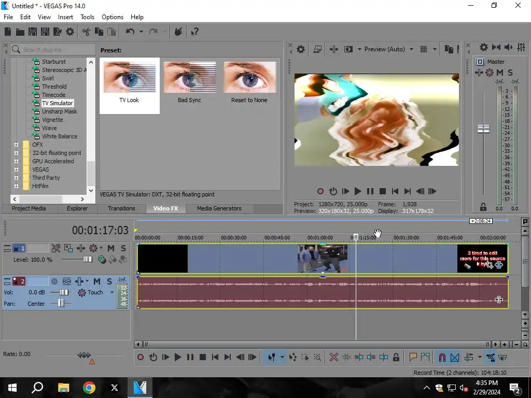Click the preview overlays grid icon
This screenshot has height=398, width=531.
[424, 49]
